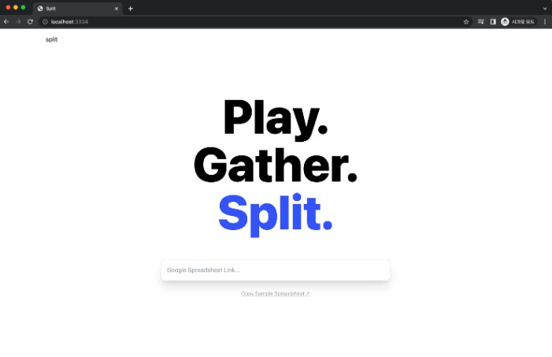Bookmark this page with the star icon
The height and width of the screenshot is (357, 552).
pos(466,22)
